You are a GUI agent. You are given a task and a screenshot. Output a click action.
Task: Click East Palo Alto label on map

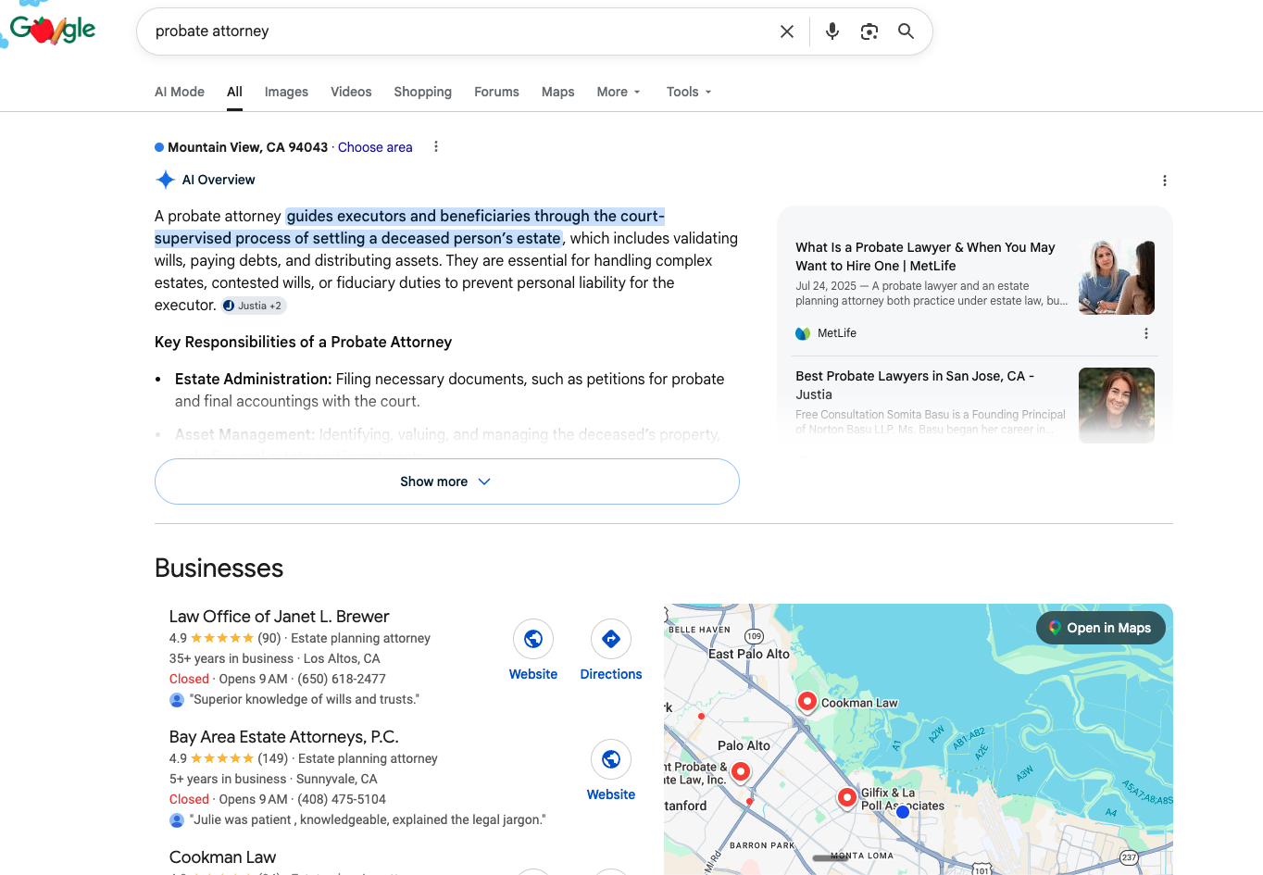coord(749,654)
